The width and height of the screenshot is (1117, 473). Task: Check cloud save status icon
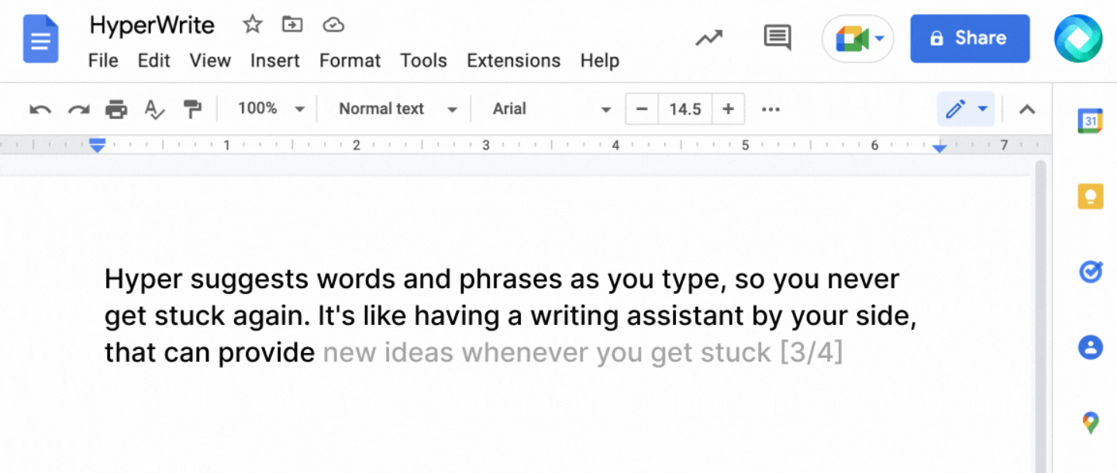point(333,25)
